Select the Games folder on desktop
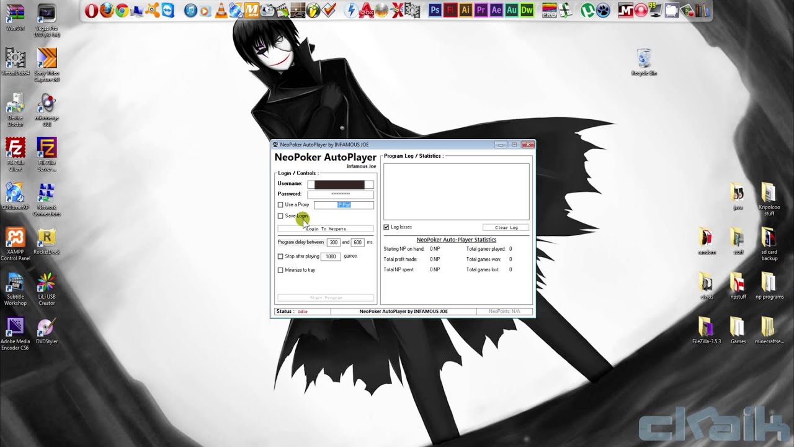794x447 pixels. (x=738, y=330)
